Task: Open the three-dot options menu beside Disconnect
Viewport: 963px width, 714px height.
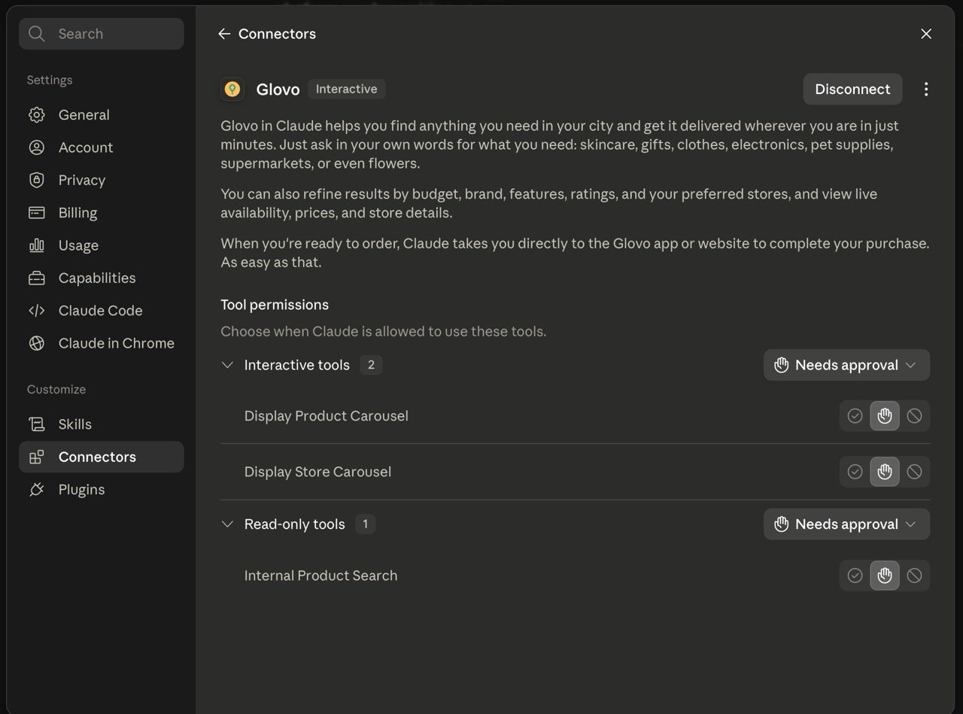Action: pos(925,89)
